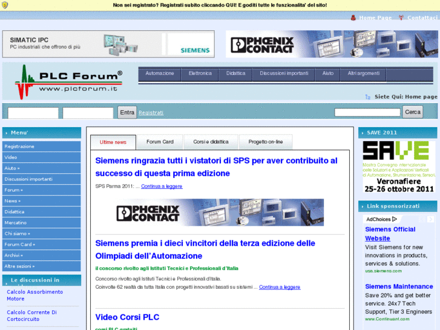Open the SAVE Veronafiere 2011 banner
440x330 pixels.
pos(398,167)
